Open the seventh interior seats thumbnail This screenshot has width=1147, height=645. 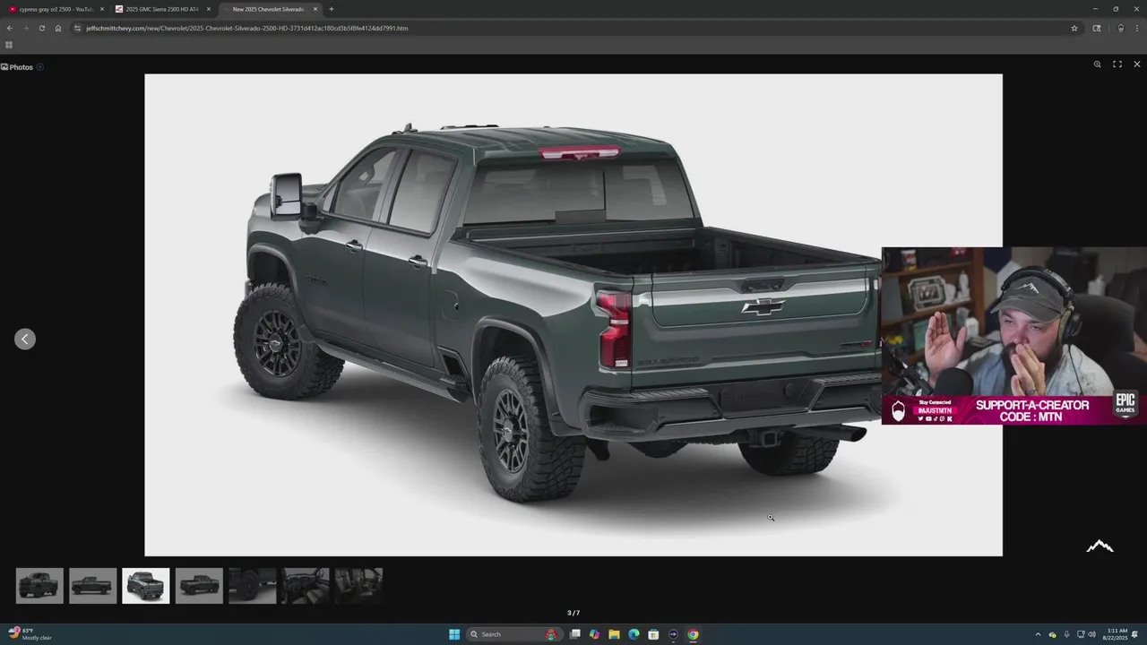coord(358,586)
